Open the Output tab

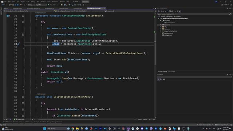21,122
